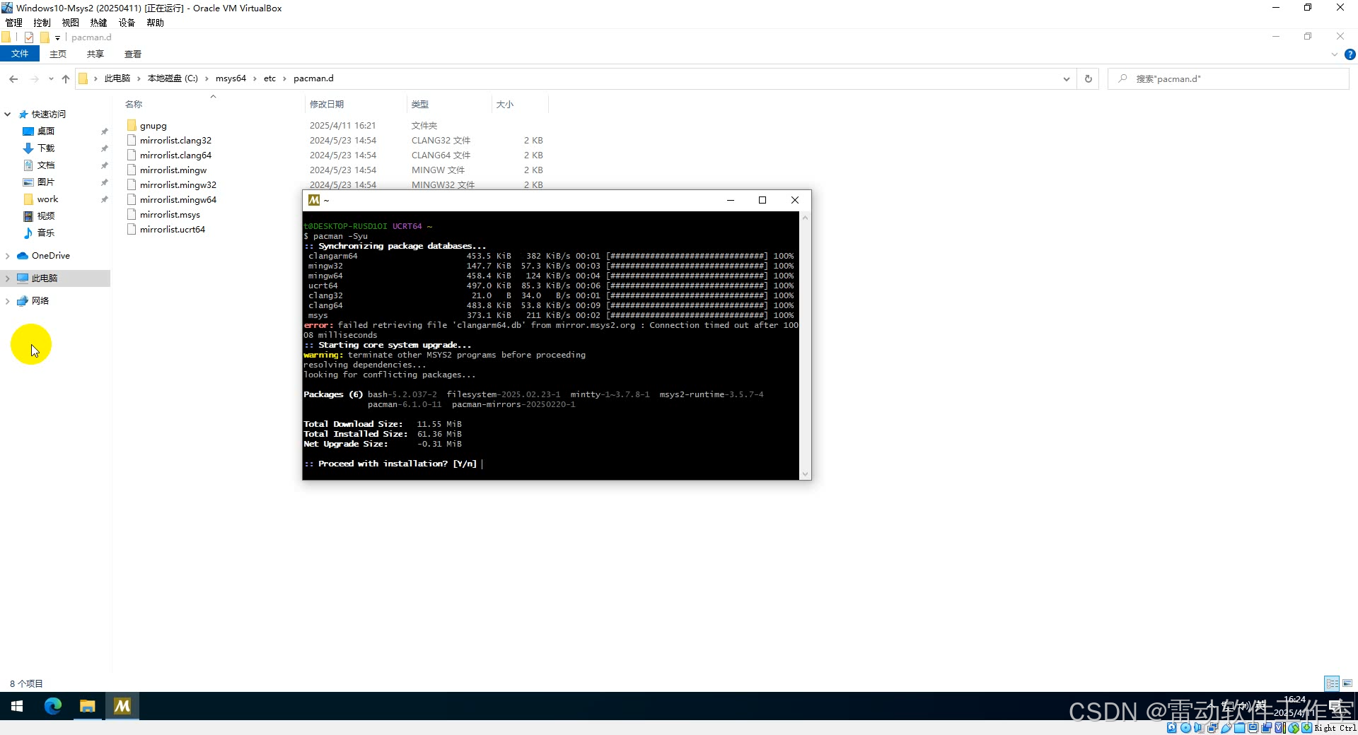Open VirtualBox Help menu
This screenshot has height=735, width=1358.
coord(155,23)
